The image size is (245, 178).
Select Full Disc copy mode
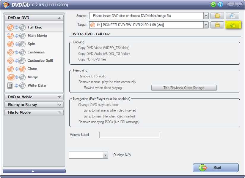pyautogui.click(x=34, y=27)
